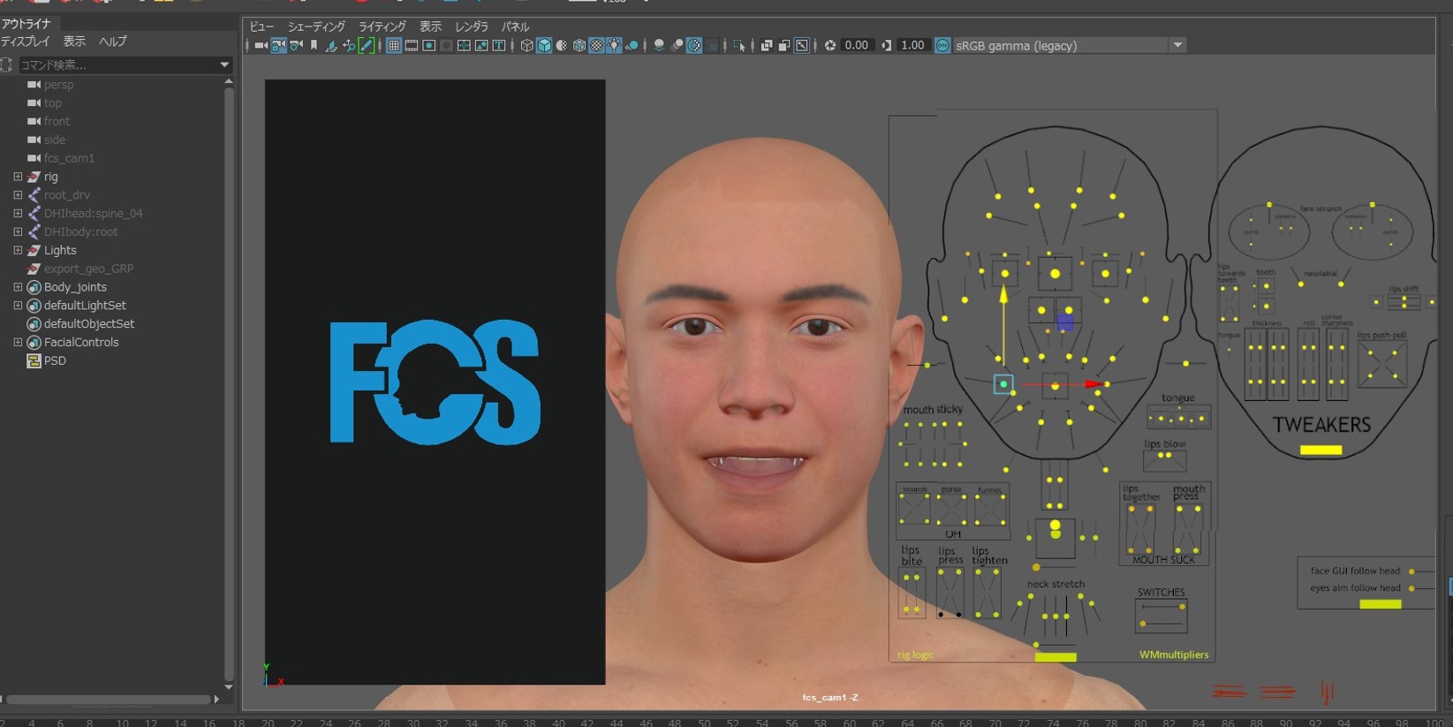The height and width of the screenshot is (727, 1453).
Task: Select the Lights group in outliner
Action: pos(60,250)
